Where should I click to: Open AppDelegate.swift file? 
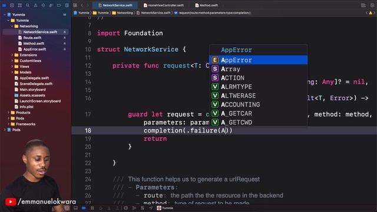click(x=32, y=78)
